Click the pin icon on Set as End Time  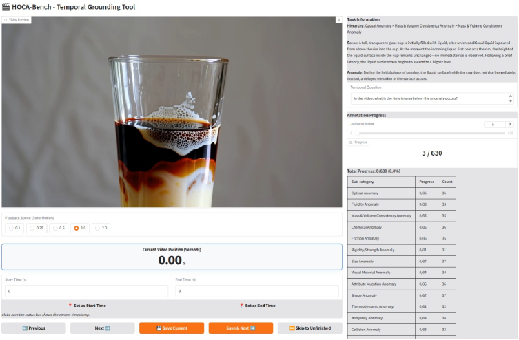tap(241, 306)
